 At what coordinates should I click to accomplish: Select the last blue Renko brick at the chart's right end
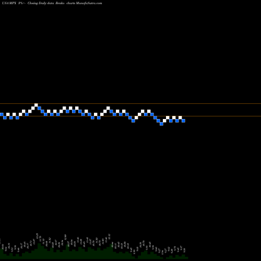click(x=183, y=121)
